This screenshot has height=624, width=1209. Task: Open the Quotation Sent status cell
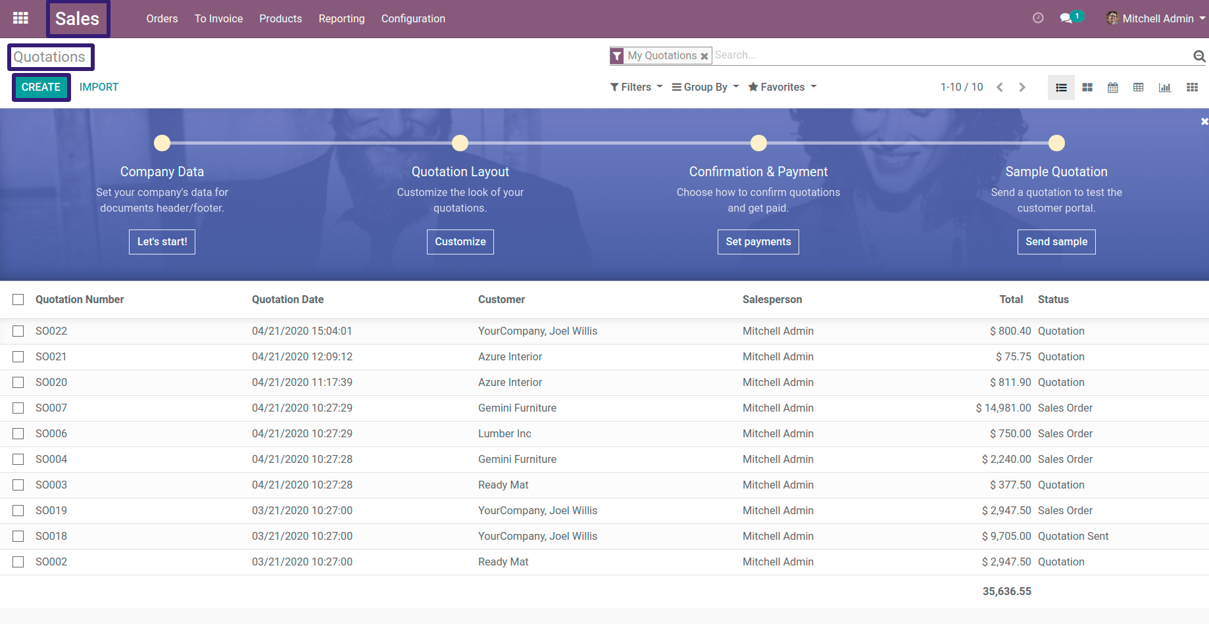pos(1073,537)
